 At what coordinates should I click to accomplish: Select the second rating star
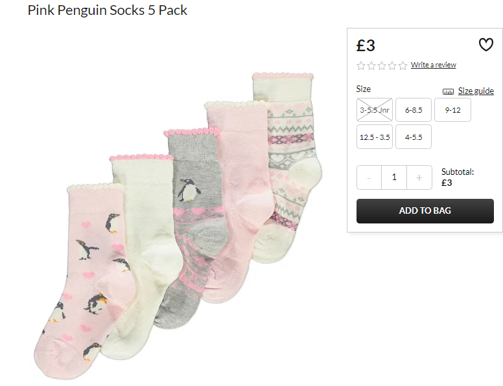(371, 65)
